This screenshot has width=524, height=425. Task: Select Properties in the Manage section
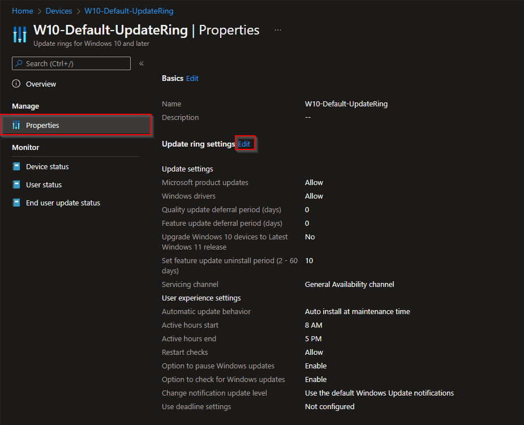[42, 125]
